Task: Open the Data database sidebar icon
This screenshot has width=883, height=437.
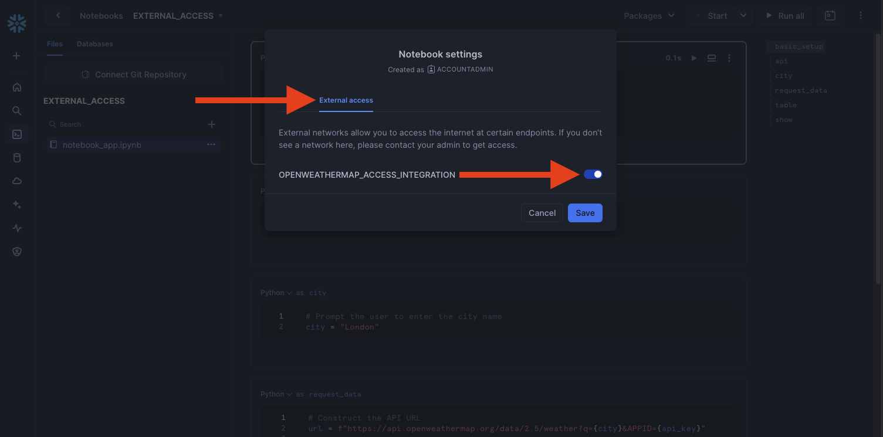Action: coord(17,158)
